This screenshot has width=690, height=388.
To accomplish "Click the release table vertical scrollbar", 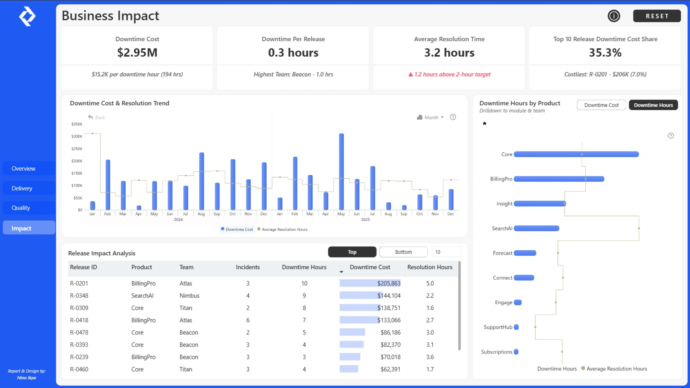I will click(459, 305).
